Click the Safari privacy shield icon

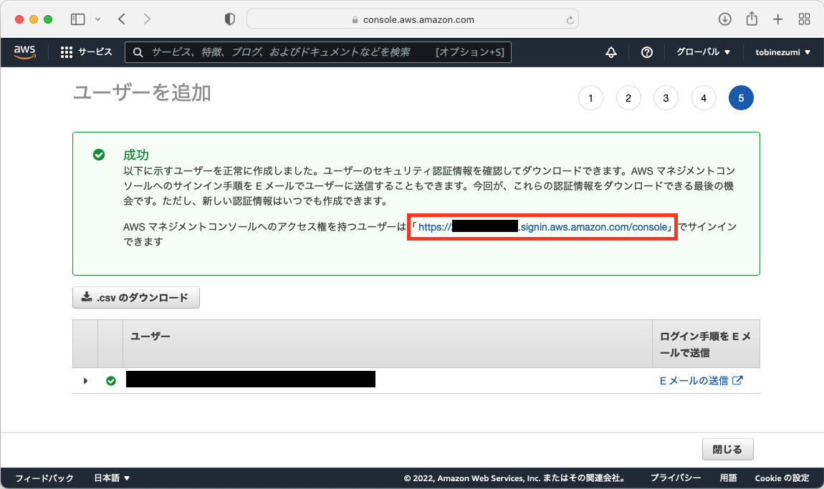[230, 19]
